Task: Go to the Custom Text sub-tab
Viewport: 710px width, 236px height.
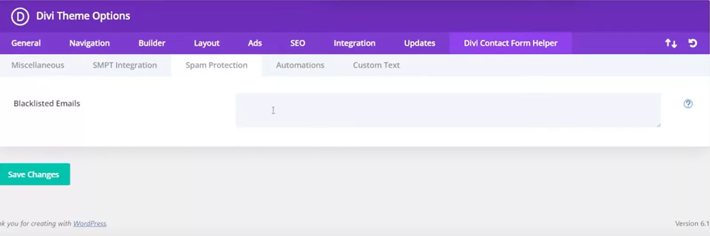Action: (x=376, y=65)
